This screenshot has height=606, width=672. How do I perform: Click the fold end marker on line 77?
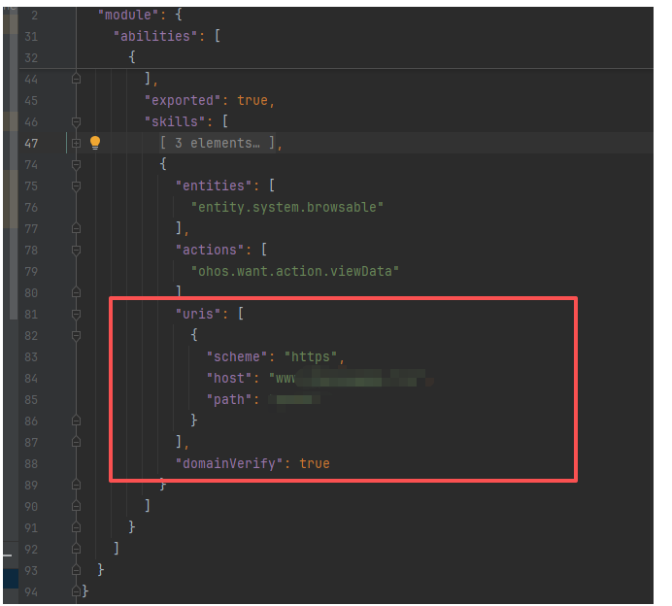coord(77,228)
